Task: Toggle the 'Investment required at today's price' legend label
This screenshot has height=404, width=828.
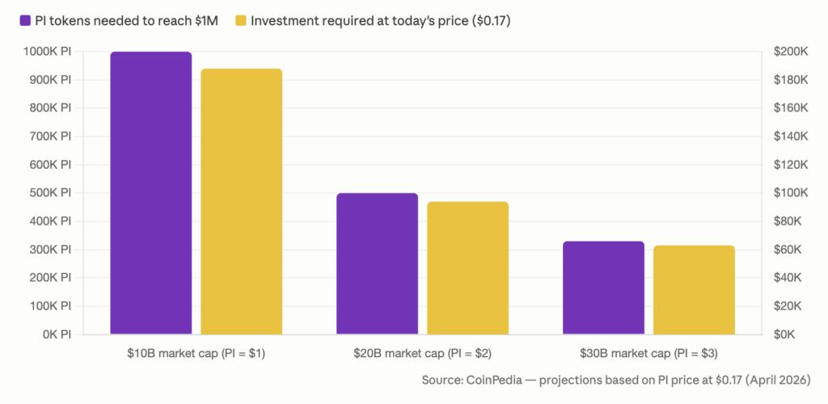Action: (380, 20)
